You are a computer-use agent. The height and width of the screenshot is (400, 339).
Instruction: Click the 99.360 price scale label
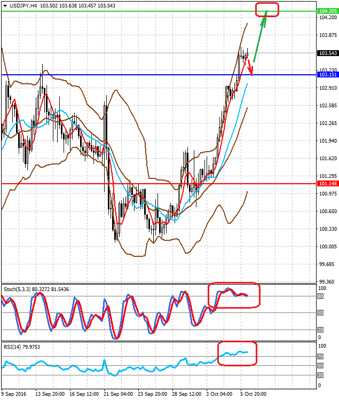tap(327, 281)
